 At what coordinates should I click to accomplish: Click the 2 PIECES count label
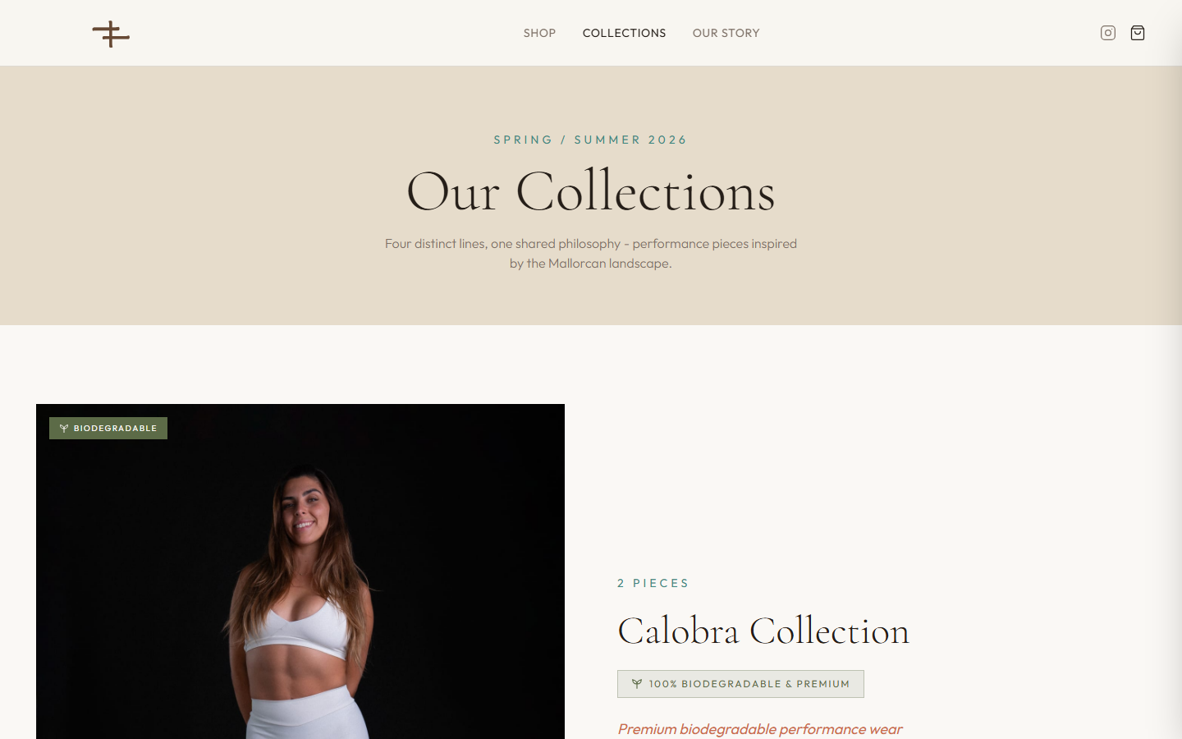653,583
